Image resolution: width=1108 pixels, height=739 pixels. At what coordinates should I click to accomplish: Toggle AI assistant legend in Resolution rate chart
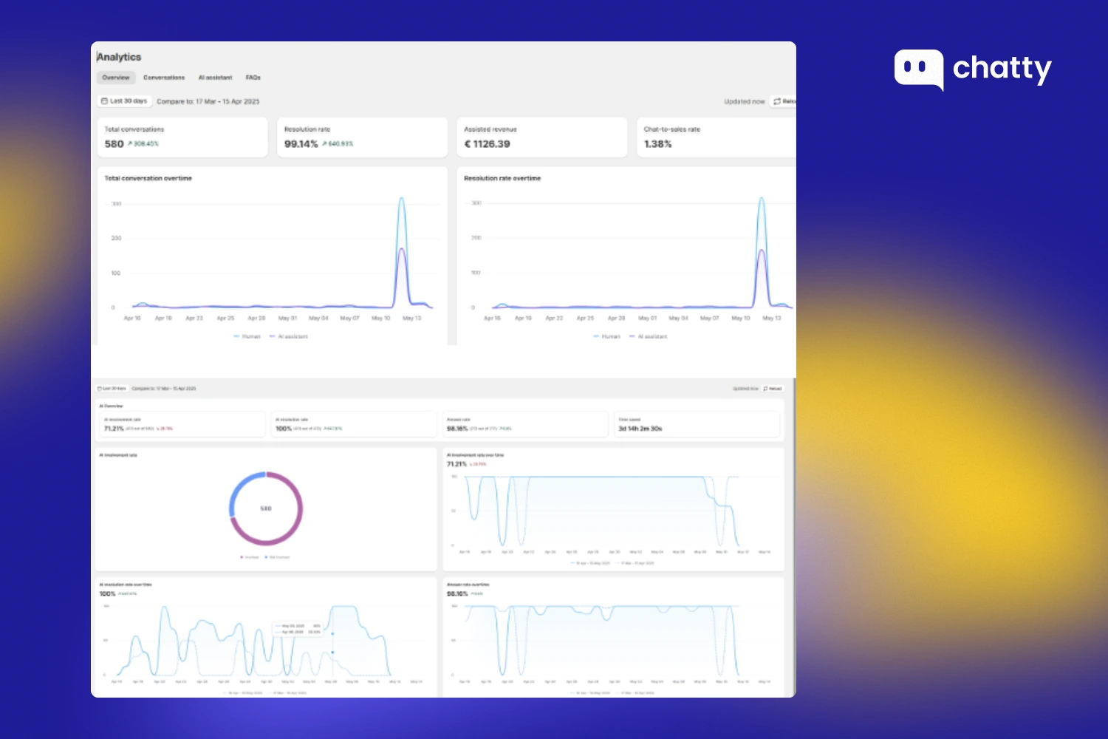[x=649, y=336]
